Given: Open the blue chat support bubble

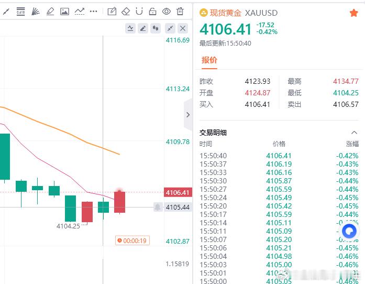Looking at the screenshot, I should click(349, 231).
